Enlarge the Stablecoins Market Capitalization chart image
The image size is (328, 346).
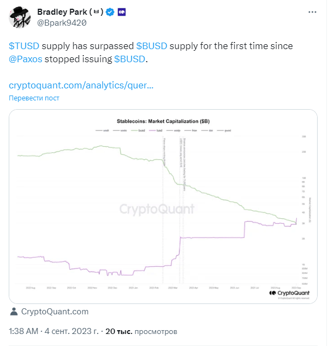[x=163, y=206]
